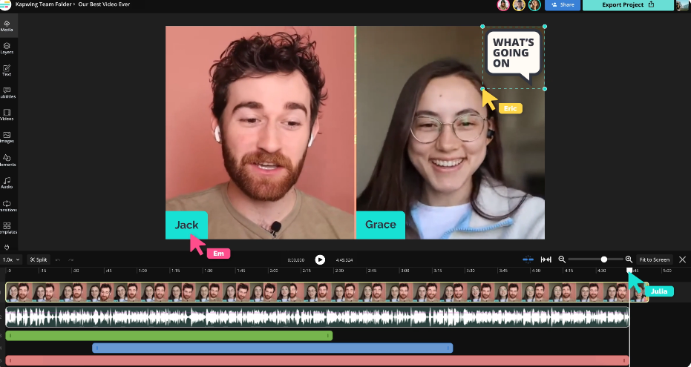The width and height of the screenshot is (691, 367).
Task: Click the Export Project button
Action: pyautogui.click(x=628, y=5)
